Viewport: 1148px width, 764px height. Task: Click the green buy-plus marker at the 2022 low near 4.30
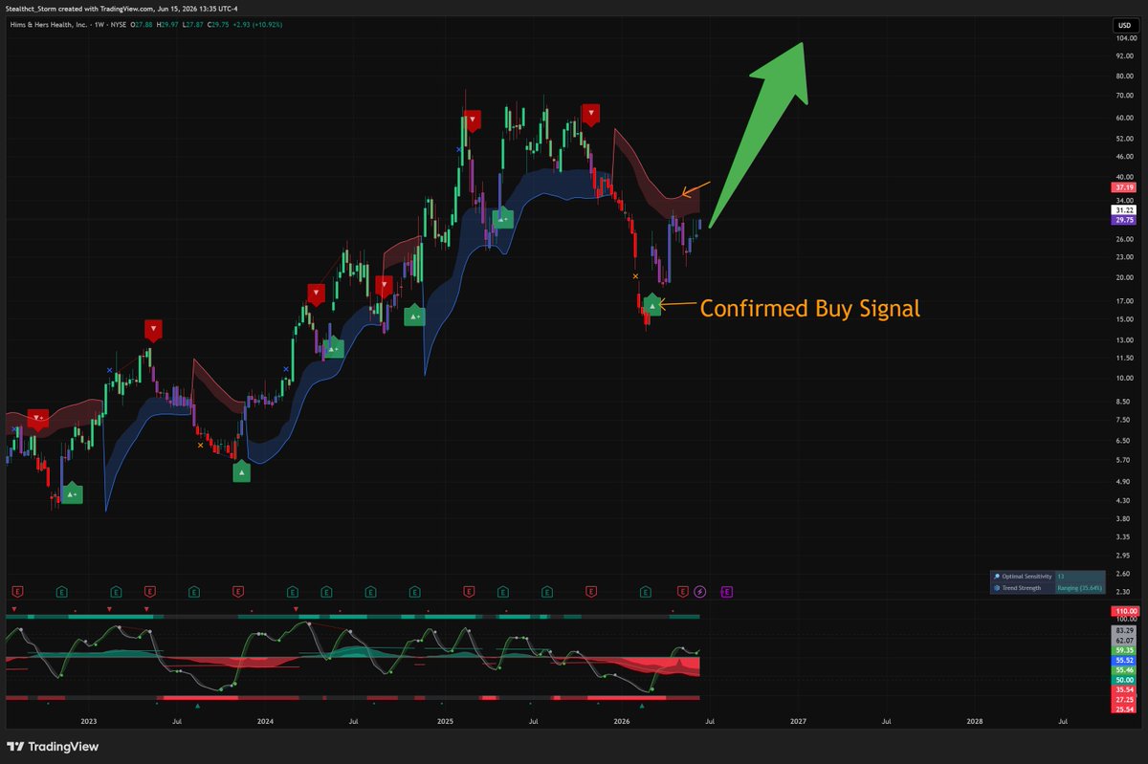72,494
